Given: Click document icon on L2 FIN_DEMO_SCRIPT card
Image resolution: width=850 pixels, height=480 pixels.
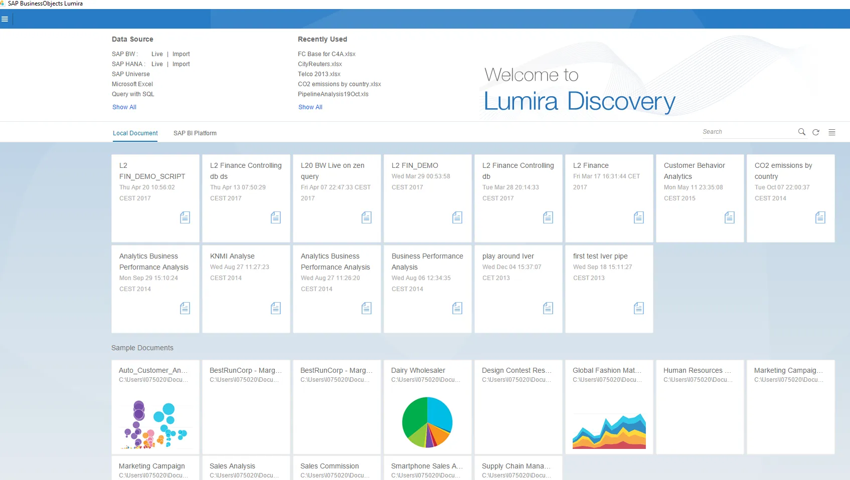Looking at the screenshot, I should [x=185, y=217].
